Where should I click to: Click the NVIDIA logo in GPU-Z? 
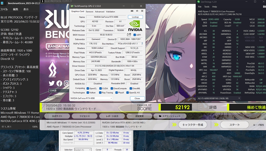click(x=135, y=26)
